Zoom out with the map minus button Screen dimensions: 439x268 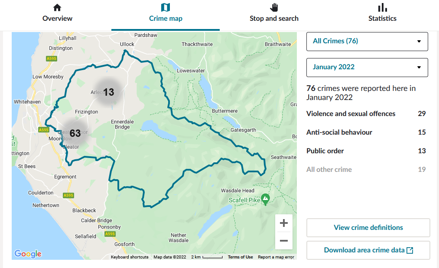283,241
